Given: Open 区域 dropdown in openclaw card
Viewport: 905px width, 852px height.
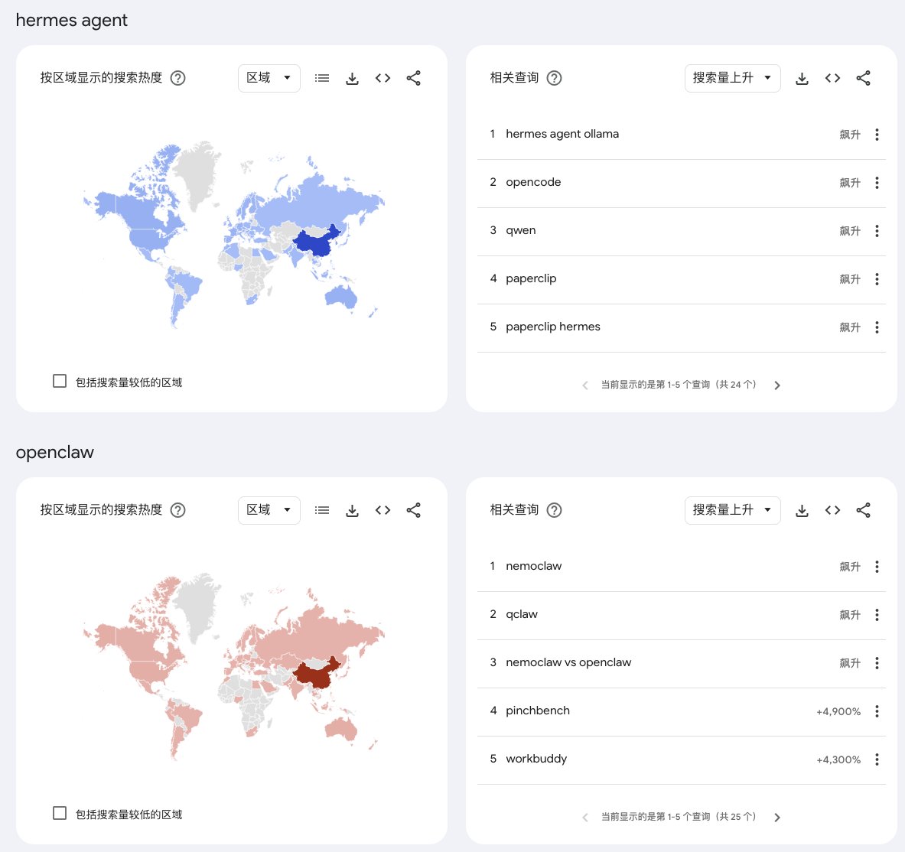Looking at the screenshot, I should (x=269, y=510).
